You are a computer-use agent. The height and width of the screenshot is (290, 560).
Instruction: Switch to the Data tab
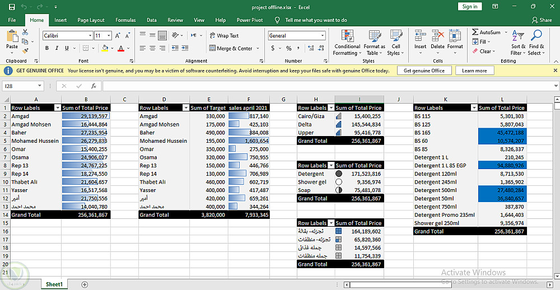click(151, 20)
